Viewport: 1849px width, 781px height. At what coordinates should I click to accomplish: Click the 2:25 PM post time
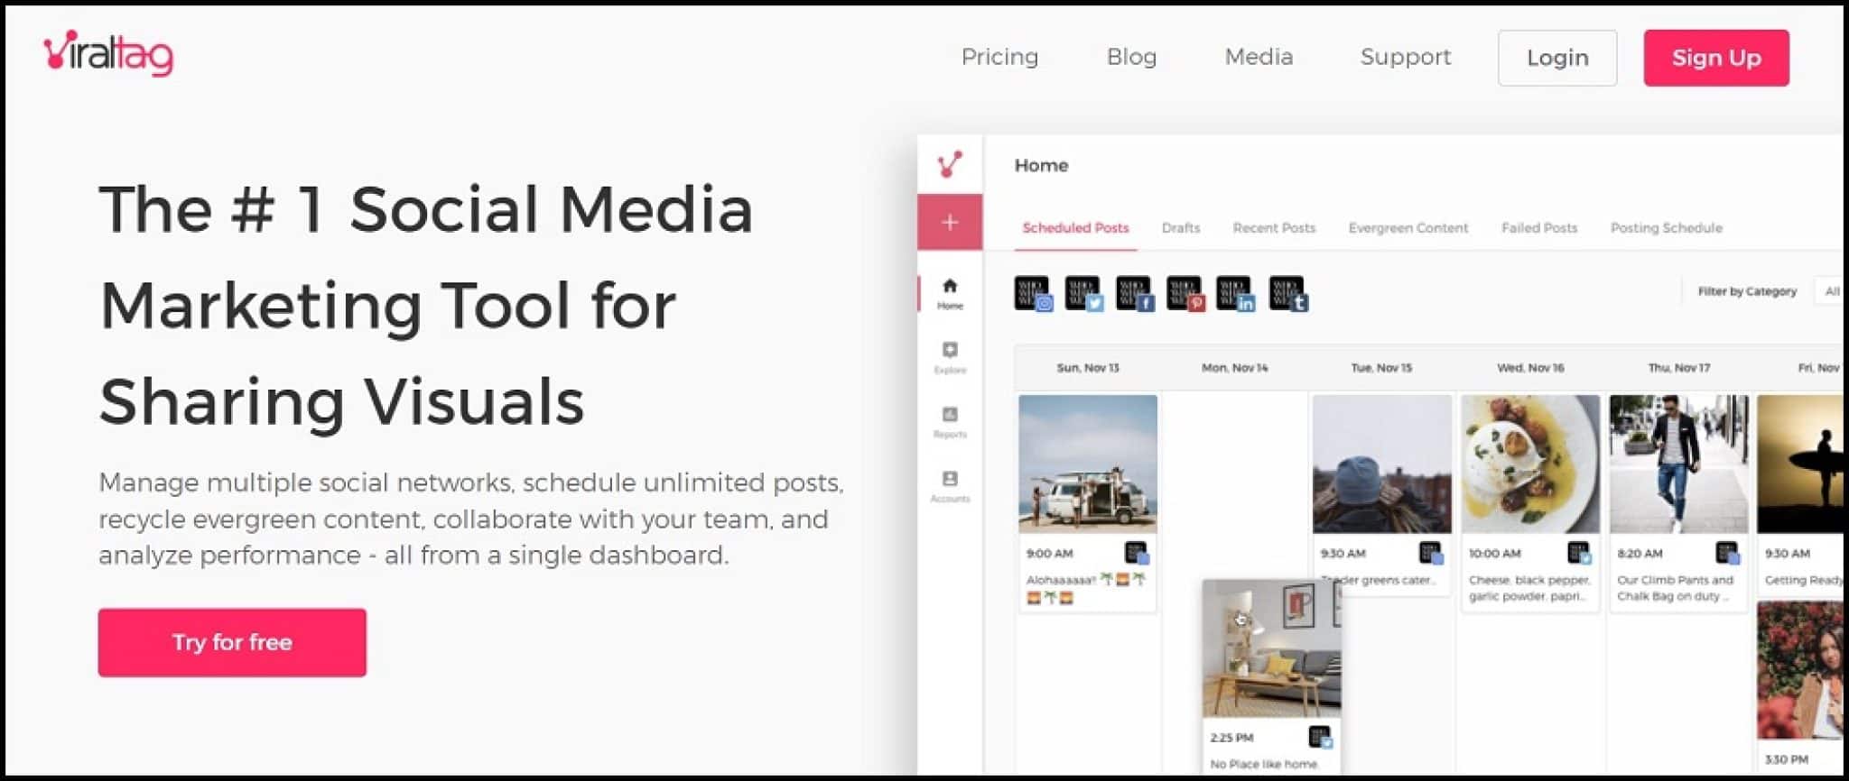click(1231, 738)
